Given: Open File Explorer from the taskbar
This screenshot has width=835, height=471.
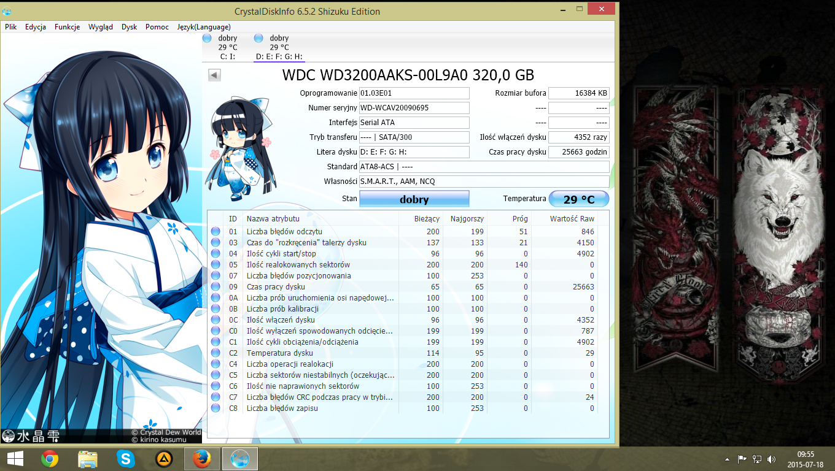Looking at the screenshot, I should (x=88, y=459).
